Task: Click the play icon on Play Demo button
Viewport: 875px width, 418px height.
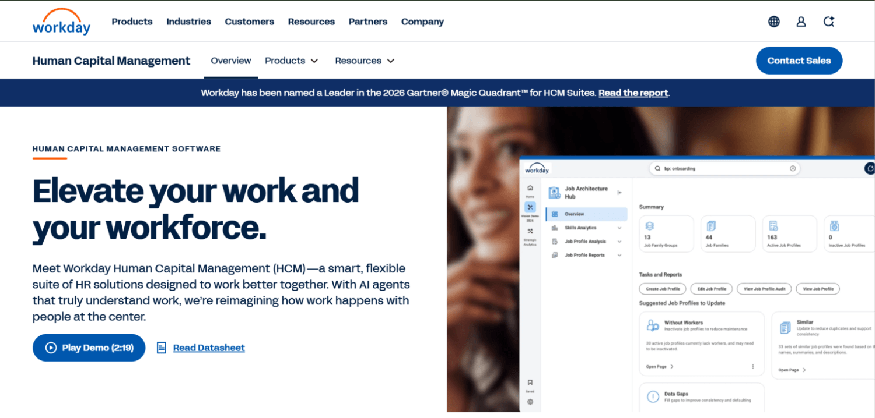Action: pos(51,348)
